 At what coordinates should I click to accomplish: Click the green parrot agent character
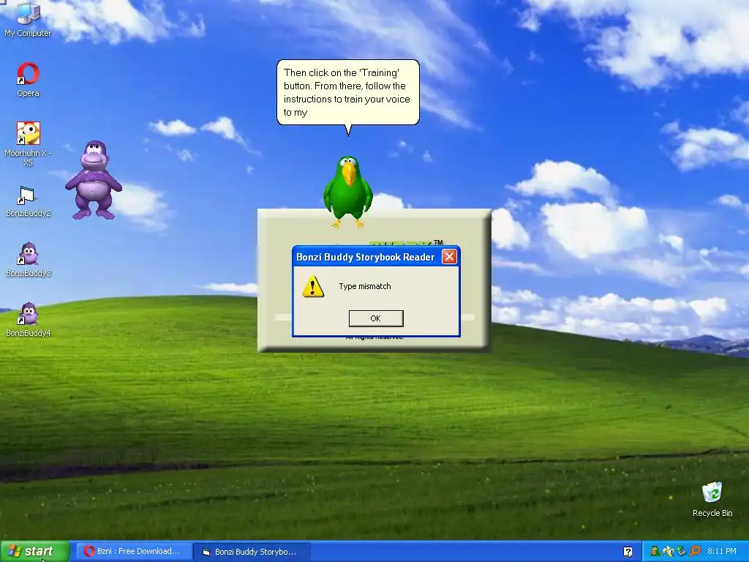(348, 191)
